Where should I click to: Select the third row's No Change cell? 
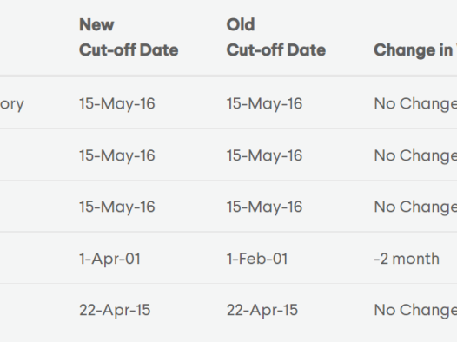click(x=415, y=207)
